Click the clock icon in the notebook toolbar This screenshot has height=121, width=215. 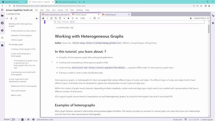[95, 18]
